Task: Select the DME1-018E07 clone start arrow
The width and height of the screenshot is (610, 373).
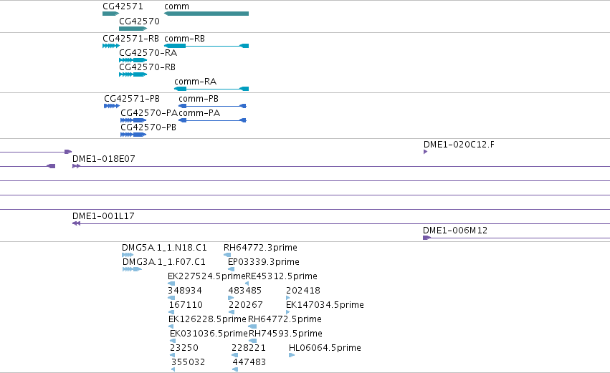Action: point(76,166)
